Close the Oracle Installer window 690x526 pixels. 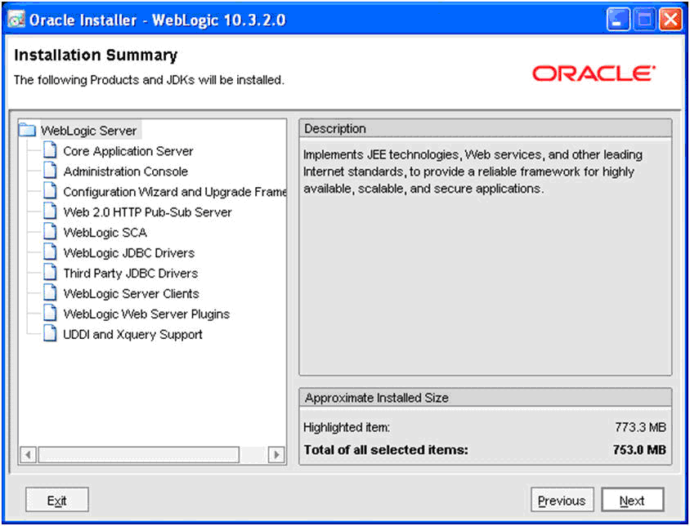coord(670,20)
